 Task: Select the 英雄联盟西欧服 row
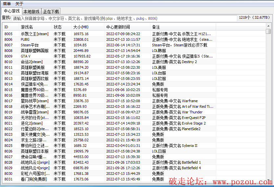click(134, 79)
